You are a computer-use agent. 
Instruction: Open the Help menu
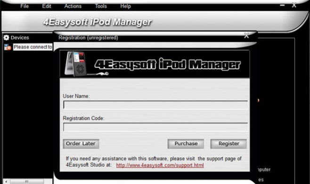coord(125,6)
